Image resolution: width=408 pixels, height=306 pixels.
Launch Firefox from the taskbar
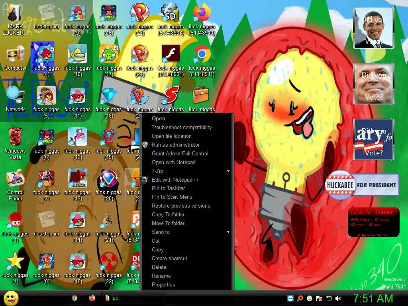tap(92, 298)
